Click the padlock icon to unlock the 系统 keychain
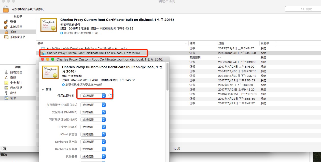The image size is (321, 162). (x=6, y=9)
